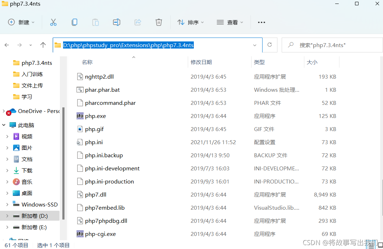This screenshot has height=249, width=383.
Task: Expand the 桌面 tree node
Action: click(7, 193)
